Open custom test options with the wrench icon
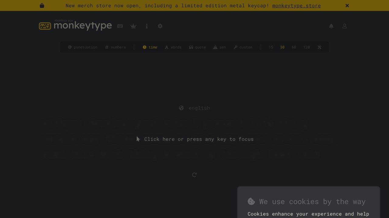The image size is (389, 218). tap(243, 47)
